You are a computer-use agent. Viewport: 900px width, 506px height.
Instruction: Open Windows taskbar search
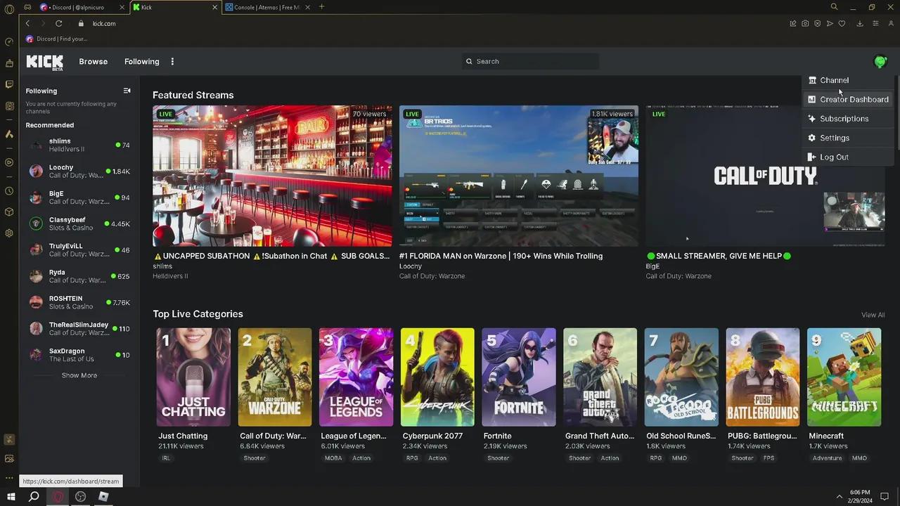click(x=34, y=497)
